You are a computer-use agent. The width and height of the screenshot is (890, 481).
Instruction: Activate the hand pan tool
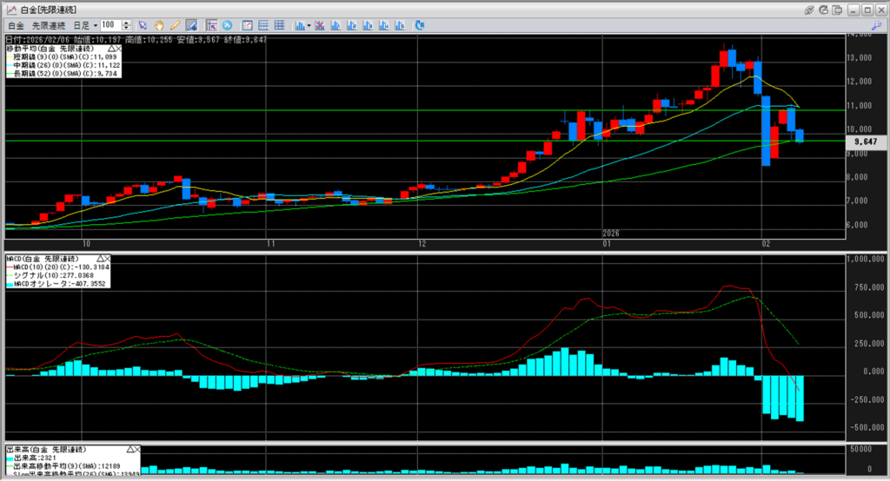[x=159, y=25]
